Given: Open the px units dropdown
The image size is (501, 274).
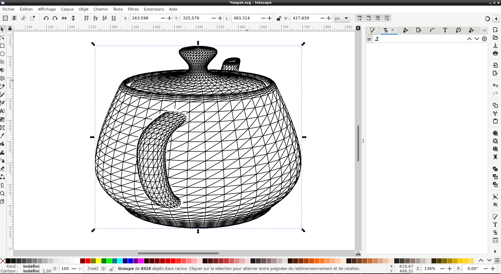Looking at the screenshot, I should coord(342,18).
